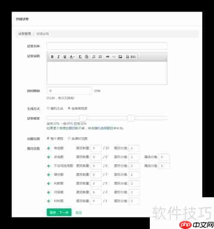This screenshot has width=214, height=229.
Task: Click the 材料题 question count input
Action: point(96,201)
